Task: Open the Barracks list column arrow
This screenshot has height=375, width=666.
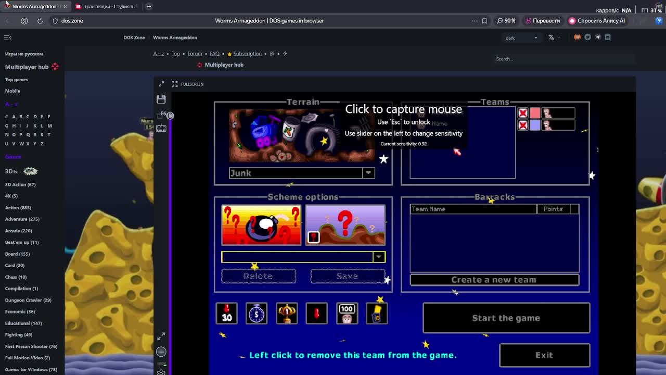Action: point(574,209)
